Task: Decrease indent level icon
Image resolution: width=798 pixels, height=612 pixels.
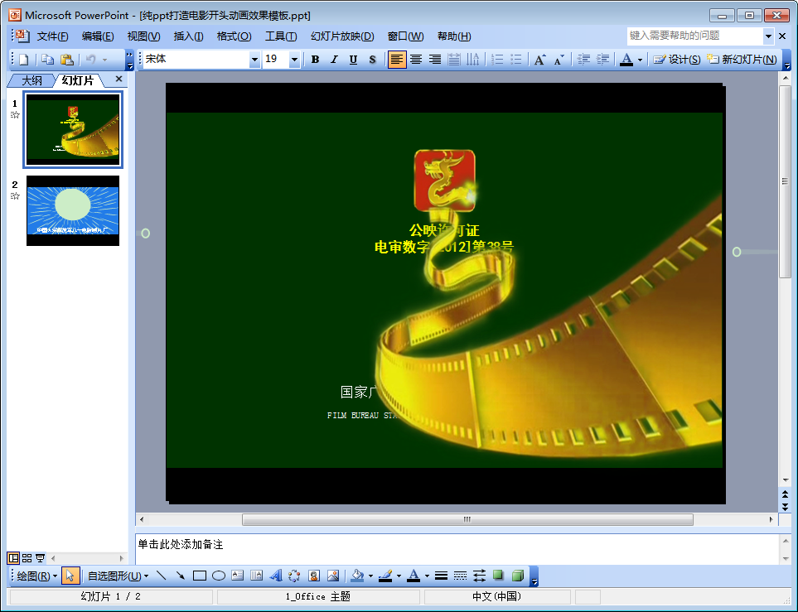Action: click(583, 60)
